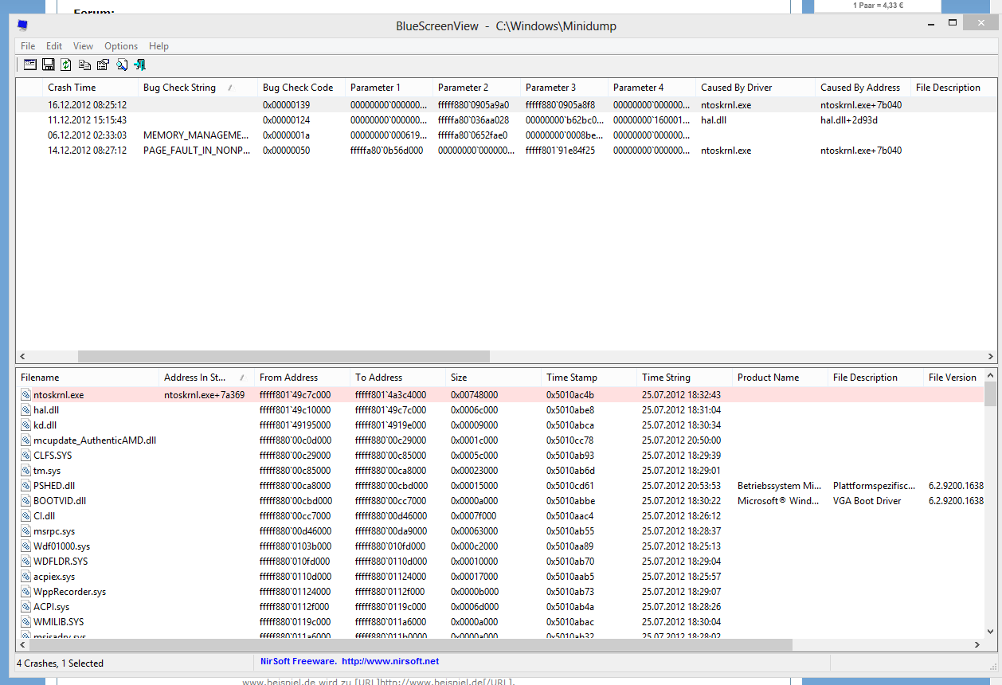This screenshot has width=1002, height=685.
Task: Visit the nirsoft.net link in status bar
Action: (390, 661)
